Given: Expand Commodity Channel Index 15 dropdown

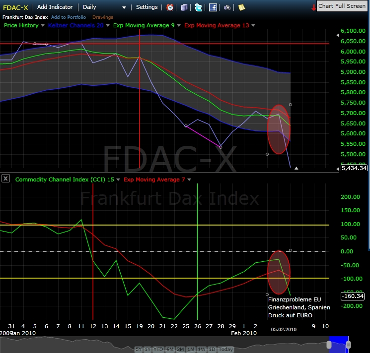Looking at the screenshot, I should point(118,179).
